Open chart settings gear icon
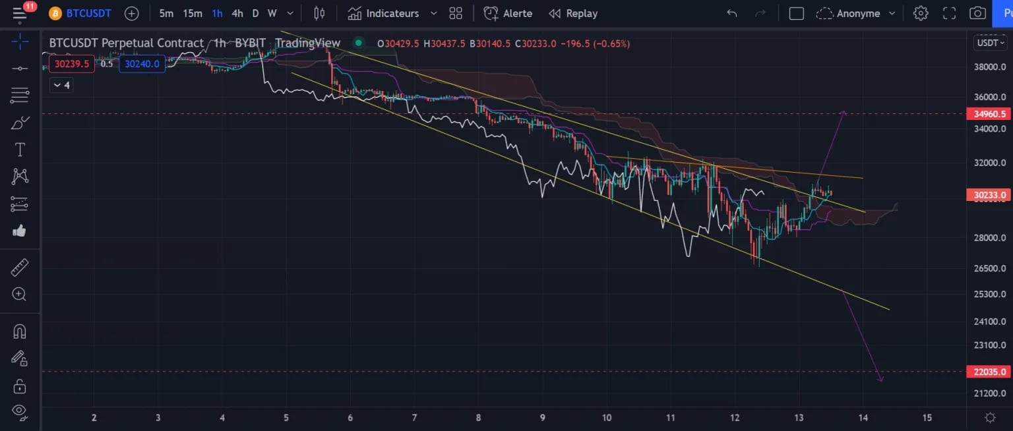Screen dimensions: 1013x431 coord(921,13)
